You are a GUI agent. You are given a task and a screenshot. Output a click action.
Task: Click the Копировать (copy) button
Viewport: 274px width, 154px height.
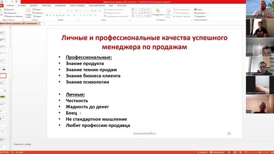coord(11,13)
